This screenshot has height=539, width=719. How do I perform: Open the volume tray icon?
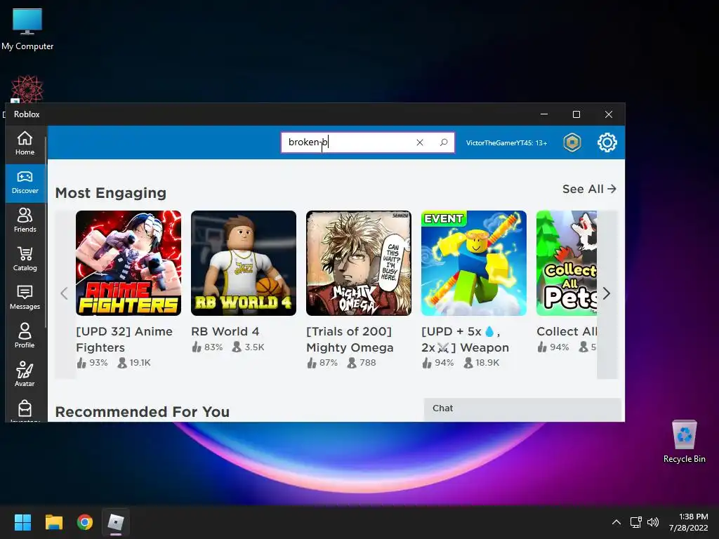653,522
